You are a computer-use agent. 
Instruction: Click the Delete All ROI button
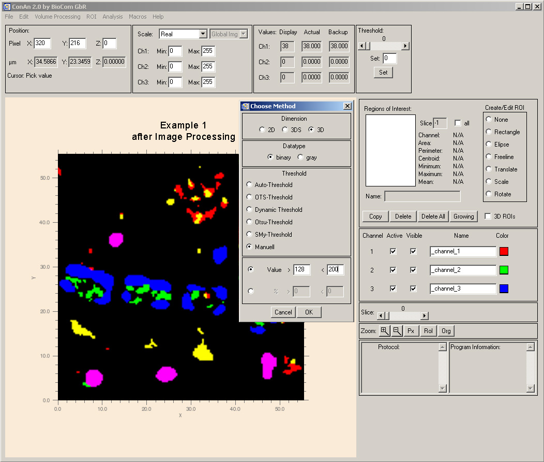(x=433, y=216)
